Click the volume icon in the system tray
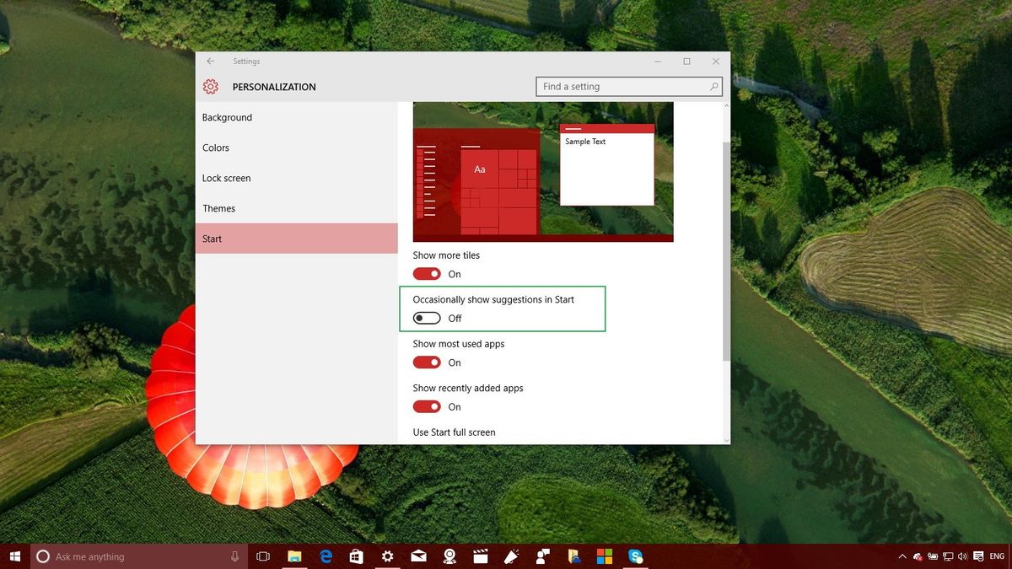The height and width of the screenshot is (569, 1012). (962, 556)
